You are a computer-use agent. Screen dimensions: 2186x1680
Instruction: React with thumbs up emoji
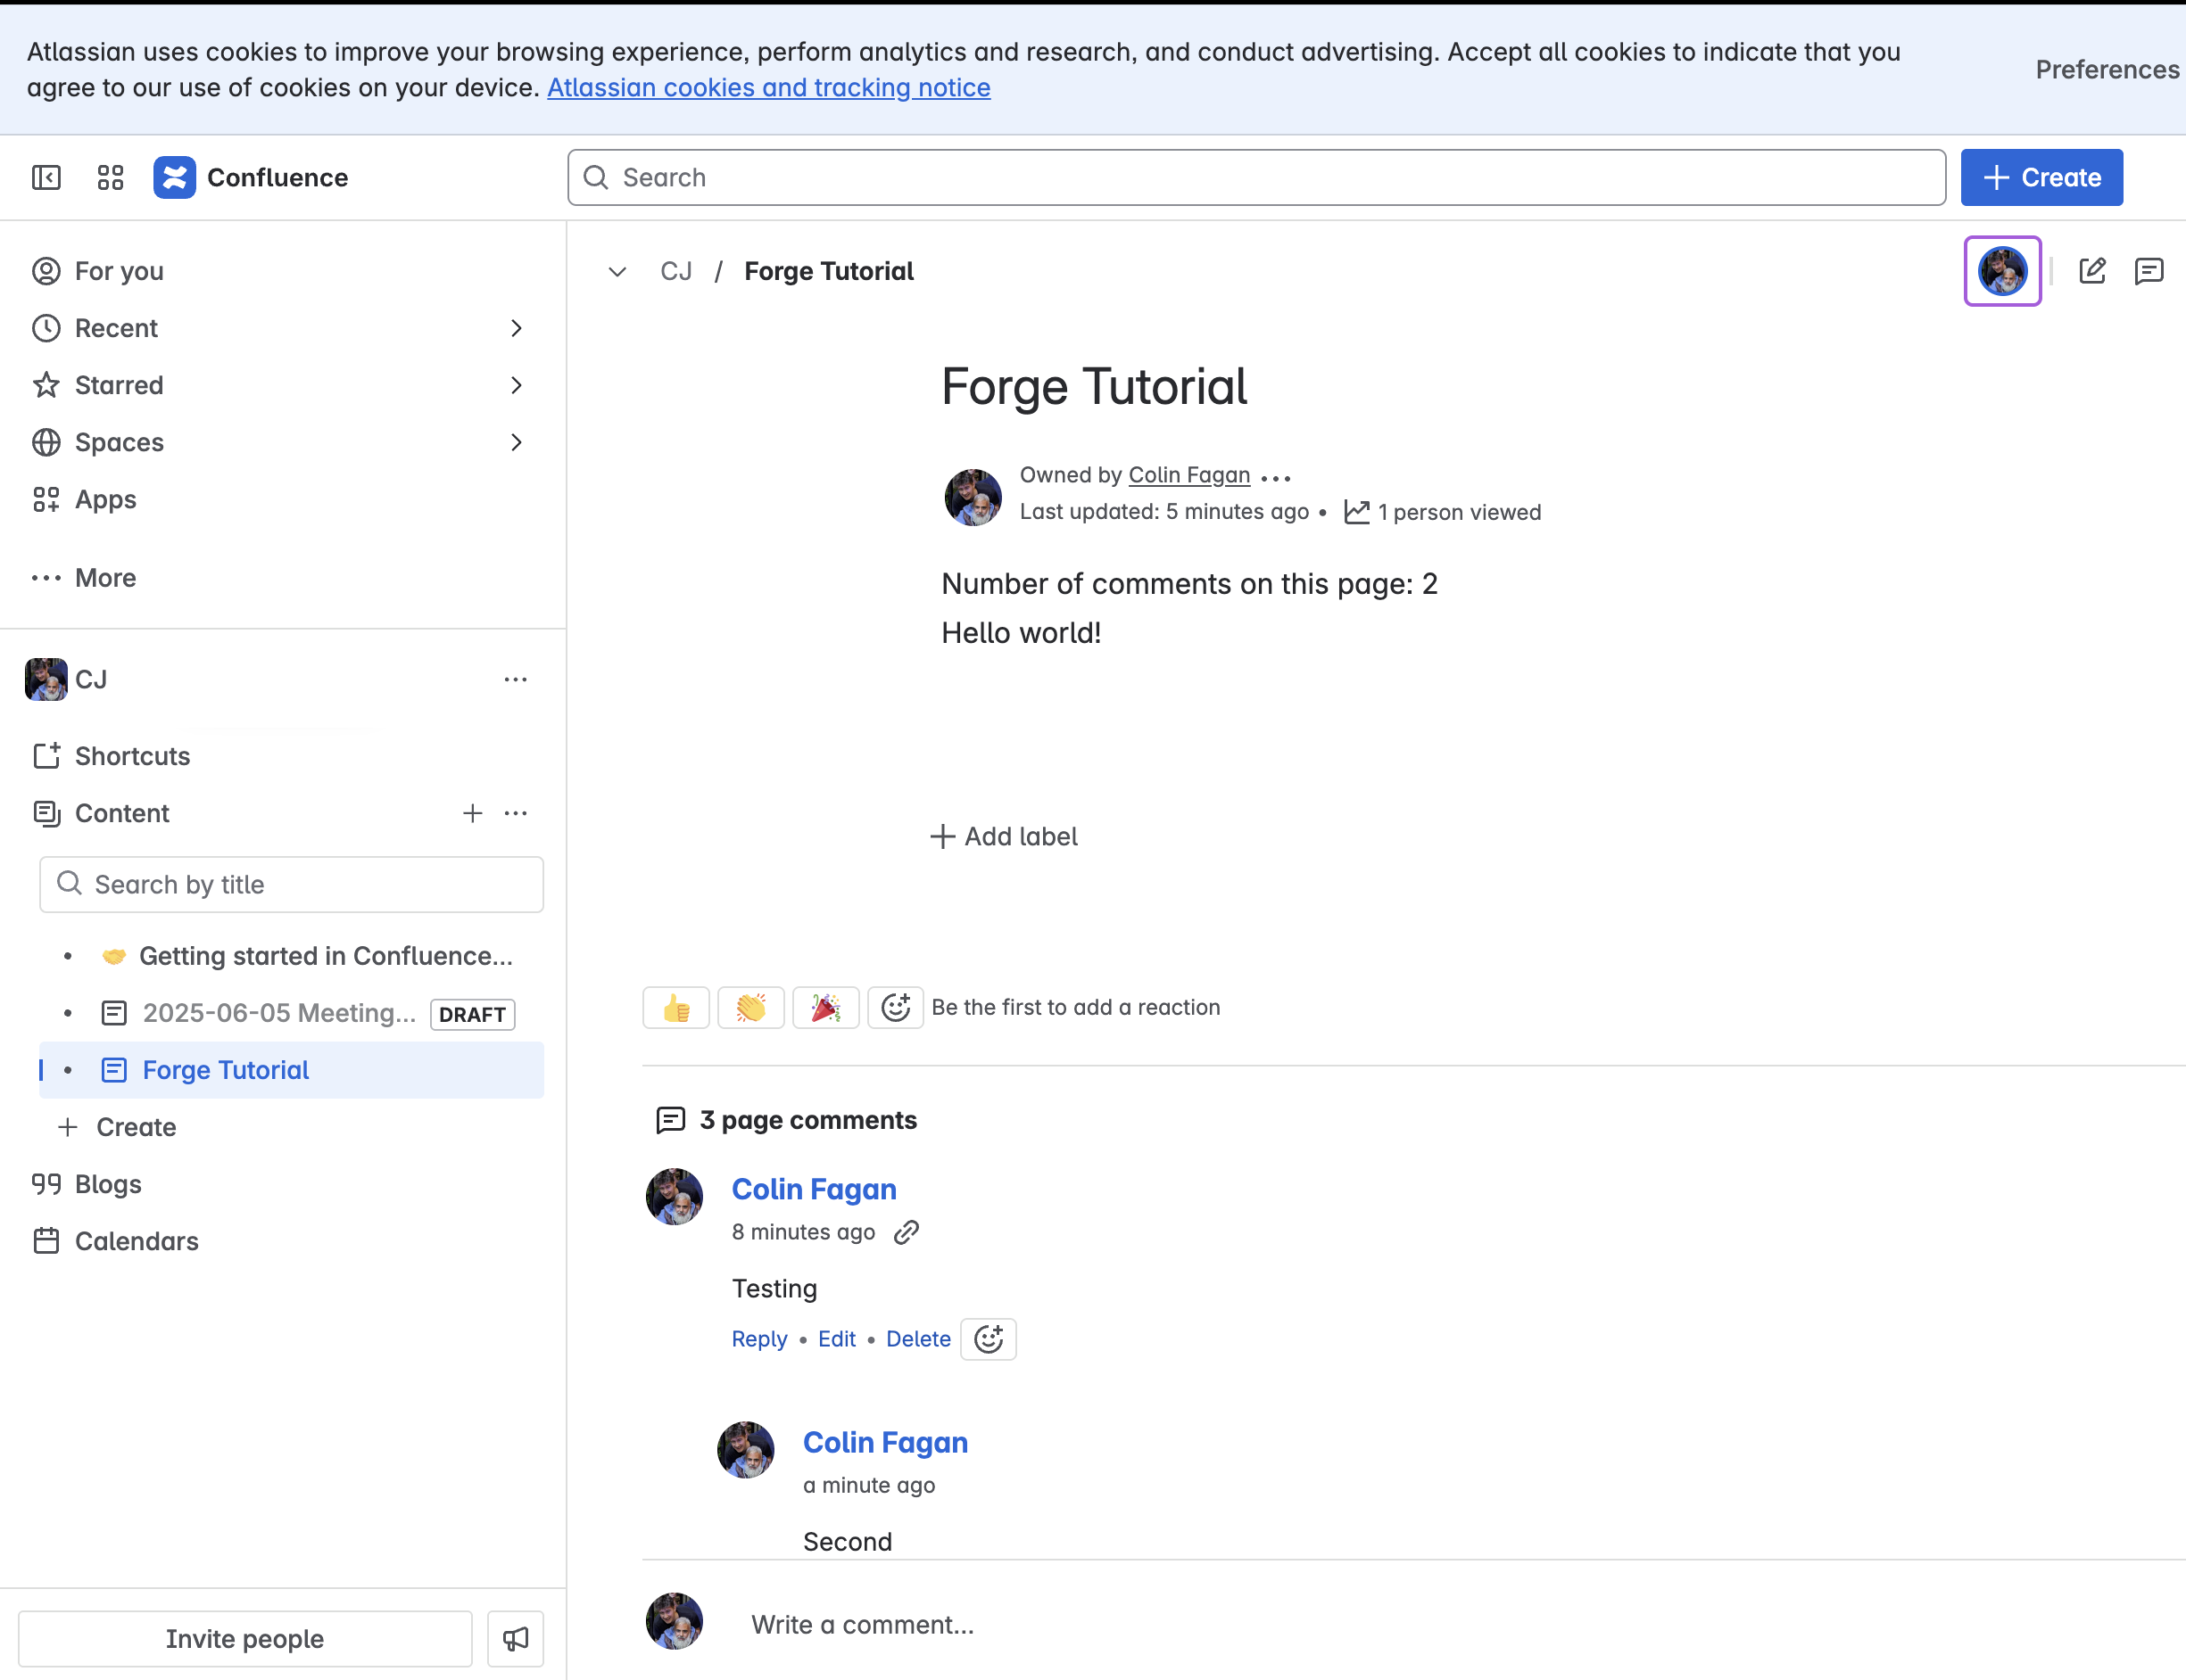click(x=676, y=1008)
